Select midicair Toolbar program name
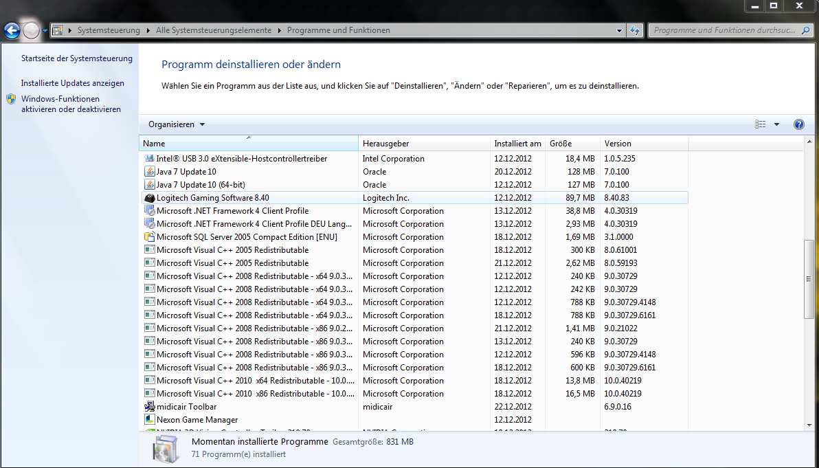Viewport: 819px width, 468px height. coord(186,406)
